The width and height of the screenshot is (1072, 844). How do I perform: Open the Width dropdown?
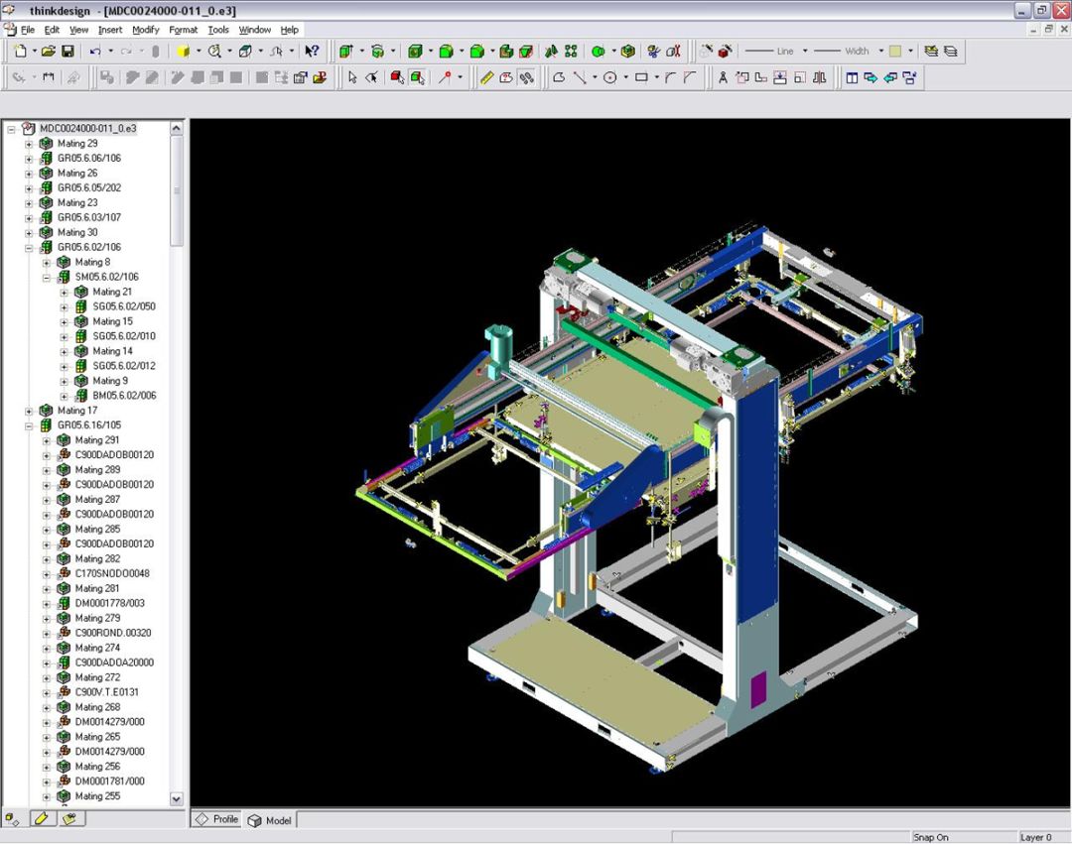(x=880, y=52)
